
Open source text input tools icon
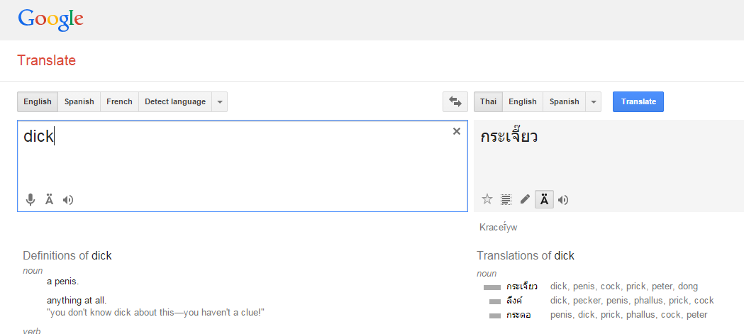click(x=50, y=199)
